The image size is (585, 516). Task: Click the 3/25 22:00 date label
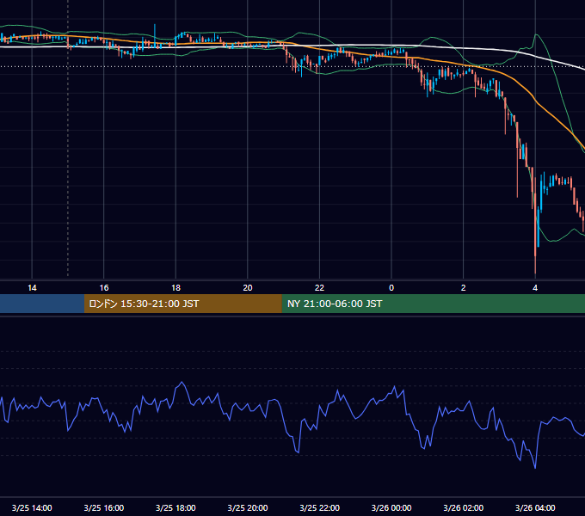[x=320, y=507]
